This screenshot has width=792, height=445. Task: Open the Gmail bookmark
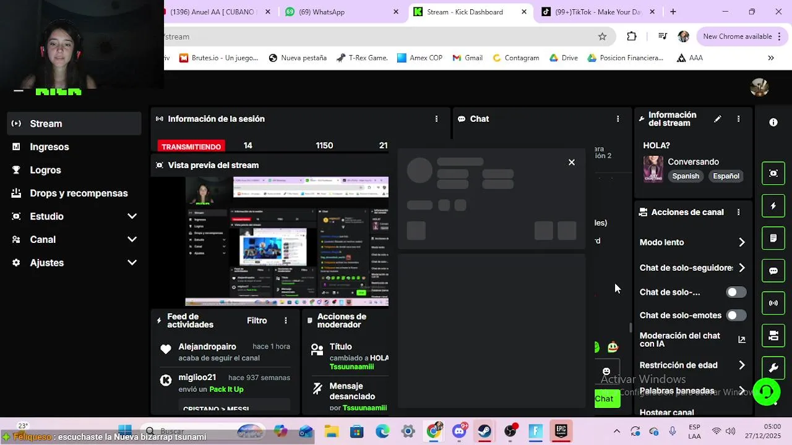point(467,58)
